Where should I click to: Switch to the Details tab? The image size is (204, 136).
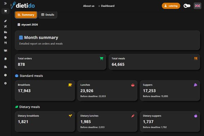click(x=48, y=15)
